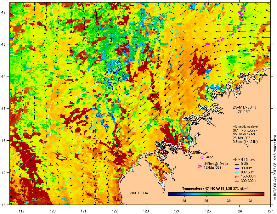This screenshot has height=214, width=277.
Task: Click the blue 30-80m arrow in ANMN legend
Action: (x=237, y=168)
